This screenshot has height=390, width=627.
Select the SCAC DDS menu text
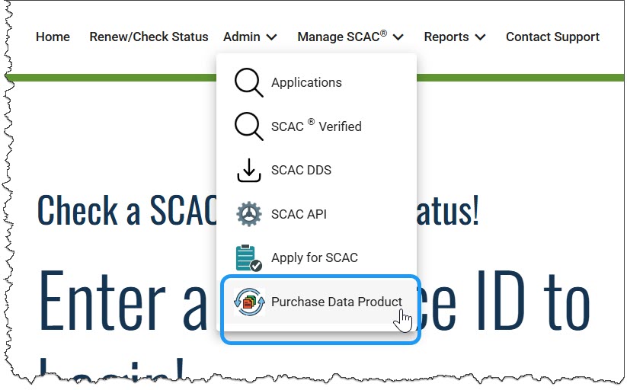[x=301, y=171]
